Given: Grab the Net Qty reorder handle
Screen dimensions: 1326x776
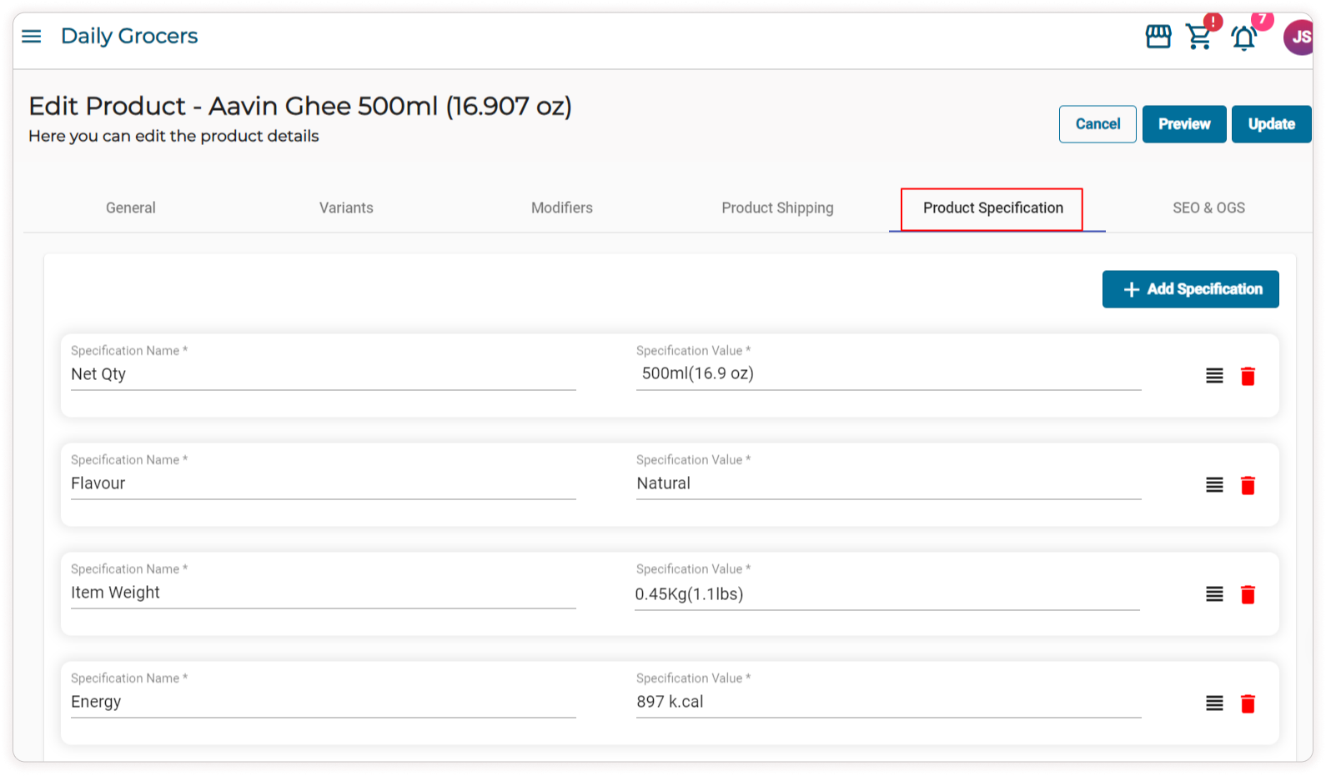Looking at the screenshot, I should pos(1214,376).
